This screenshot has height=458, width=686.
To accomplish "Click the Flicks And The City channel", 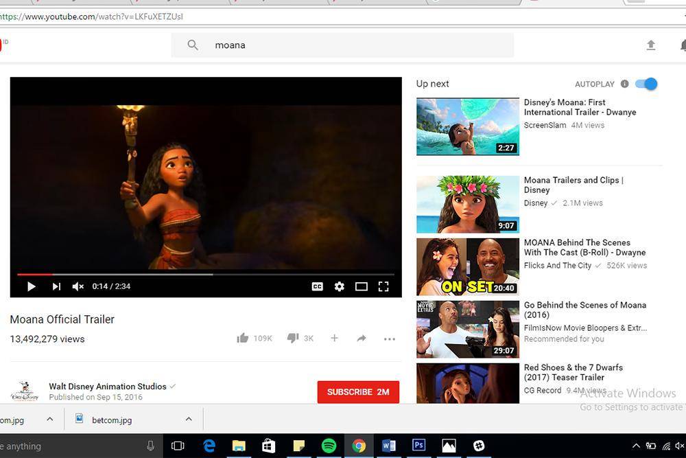I will tap(558, 265).
